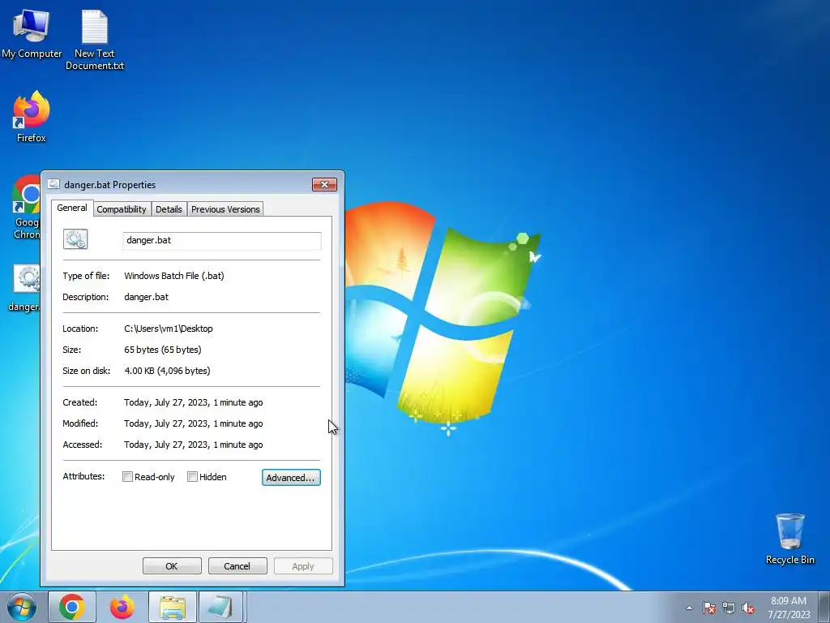Image resolution: width=830 pixels, height=623 pixels.
Task: Enable the Hidden attribute checkbox
Action: (x=193, y=477)
